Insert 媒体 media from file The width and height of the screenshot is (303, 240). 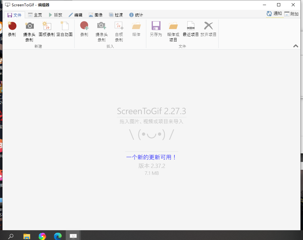pyautogui.click(x=136, y=26)
